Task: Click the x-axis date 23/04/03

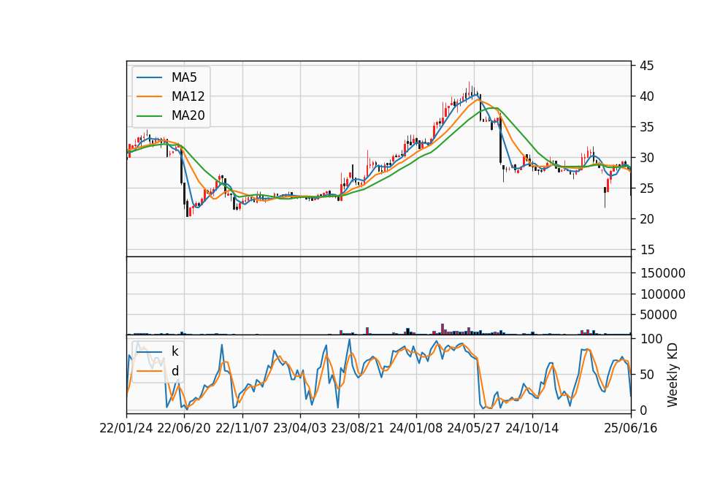Action: tap(300, 428)
